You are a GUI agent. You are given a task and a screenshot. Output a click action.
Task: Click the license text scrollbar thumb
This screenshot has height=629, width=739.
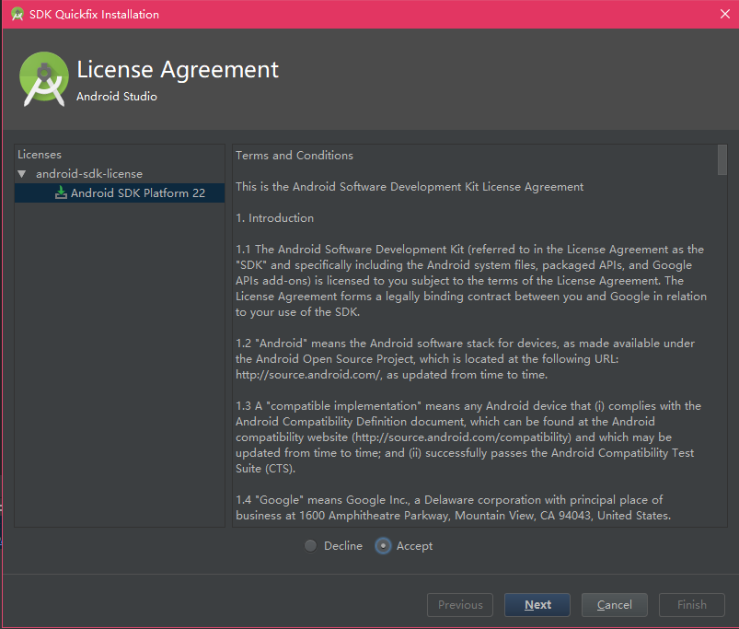[722, 160]
